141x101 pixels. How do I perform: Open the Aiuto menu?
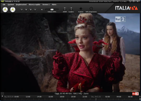click(x=54, y=4)
